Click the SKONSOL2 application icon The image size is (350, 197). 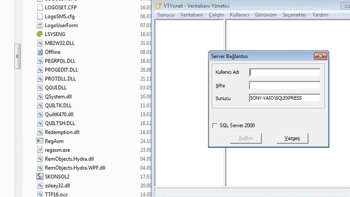(40, 177)
